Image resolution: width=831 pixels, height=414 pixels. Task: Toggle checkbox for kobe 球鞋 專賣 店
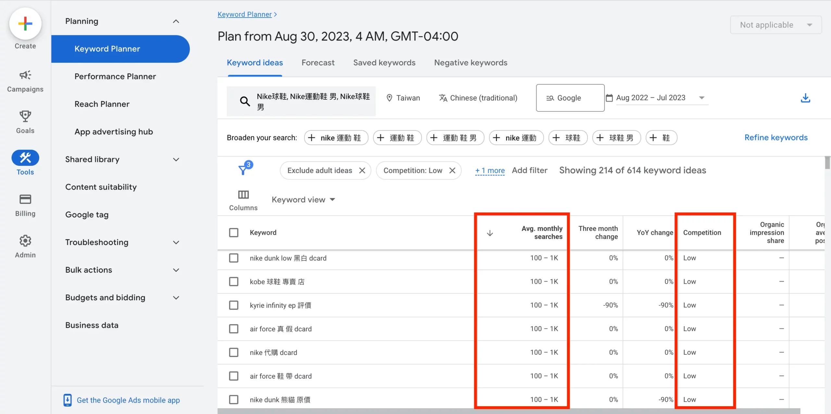(x=234, y=281)
